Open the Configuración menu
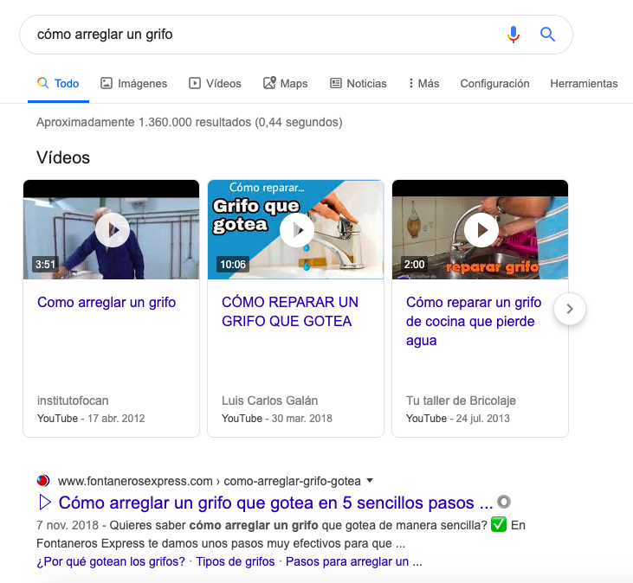Screen dimensions: 633x583 pos(494,84)
